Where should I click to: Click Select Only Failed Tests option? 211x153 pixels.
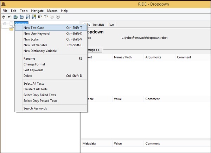coord(40,95)
